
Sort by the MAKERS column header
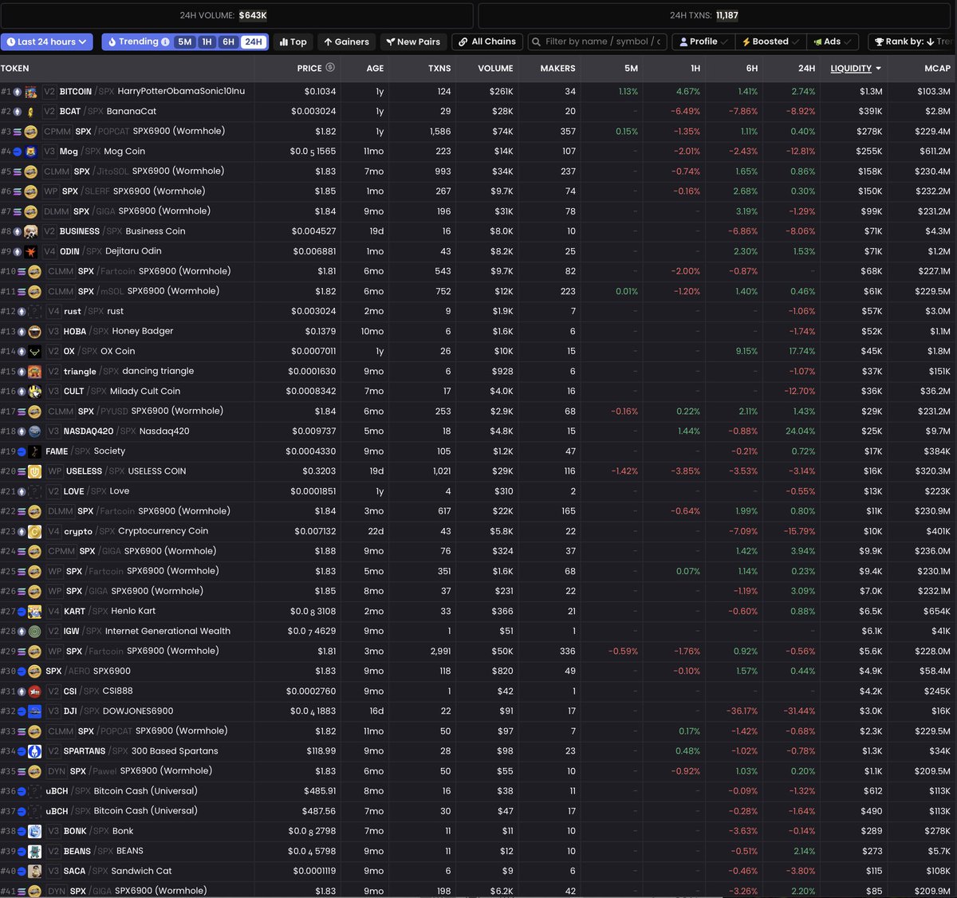[557, 69]
